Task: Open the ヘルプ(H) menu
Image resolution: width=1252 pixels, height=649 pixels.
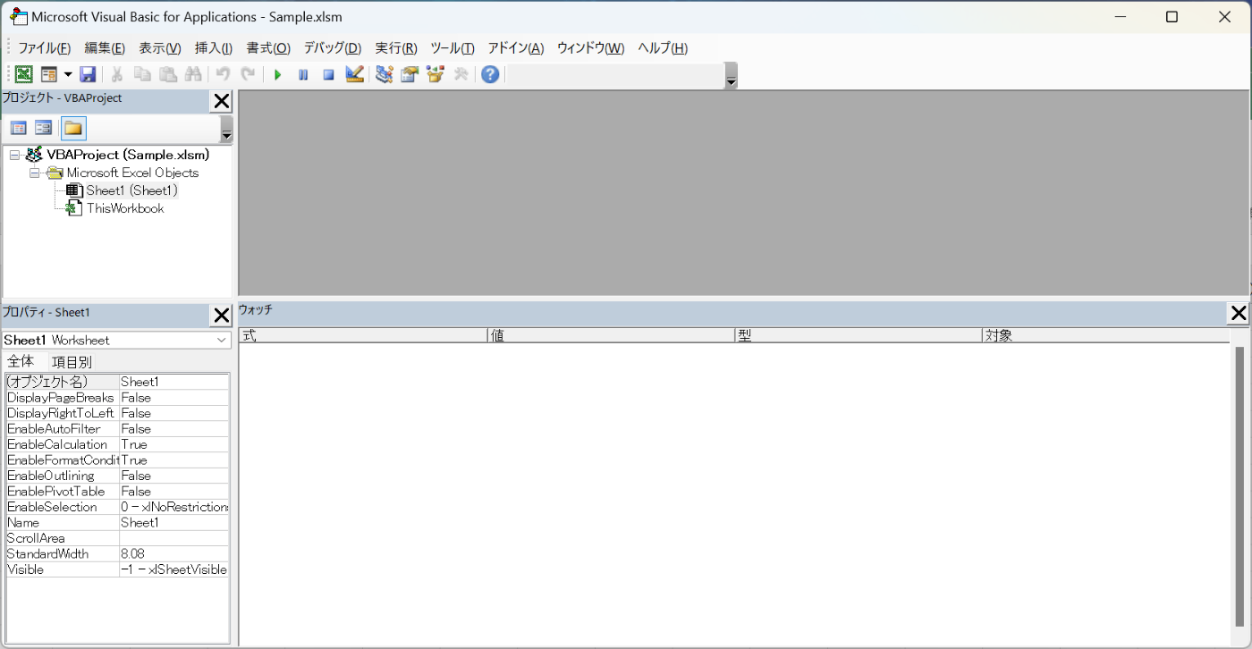Action: pos(663,48)
